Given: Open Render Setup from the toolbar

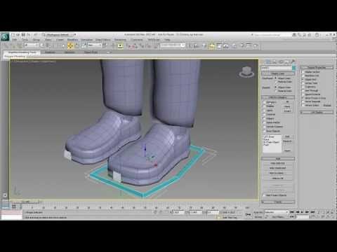Looking at the screenshot, I should 242,46.
